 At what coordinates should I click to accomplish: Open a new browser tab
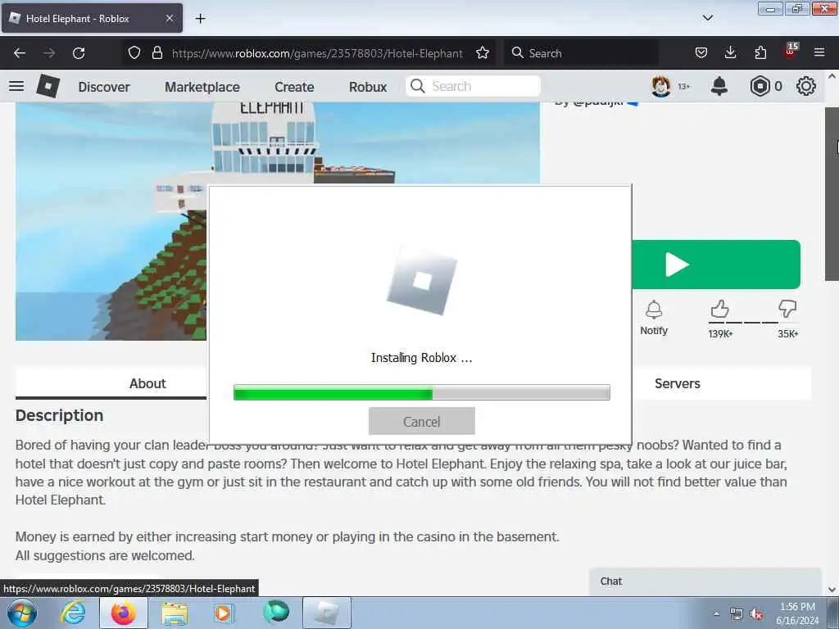[x=200, y=19]
